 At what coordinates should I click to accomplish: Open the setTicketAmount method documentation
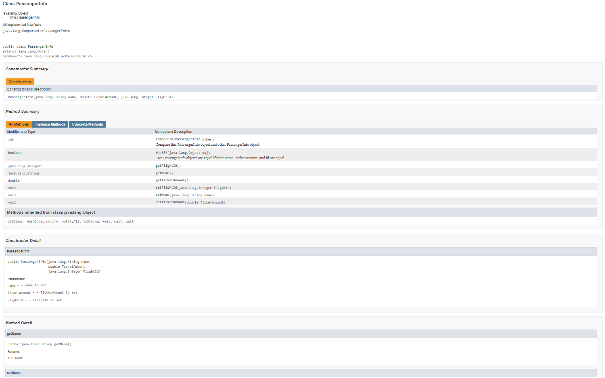pos(170,202)
